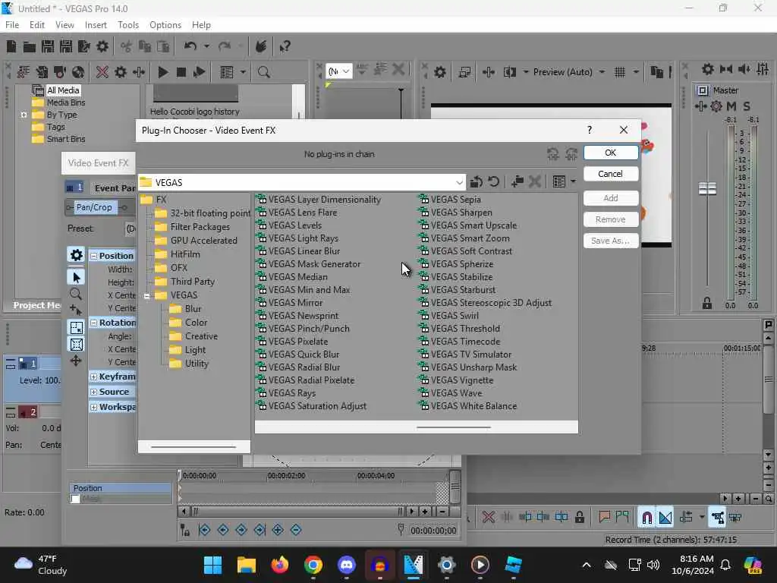Click the Add plug-in button
The height and width of the screenshot is (583, 777).
(x=611, y=198)
